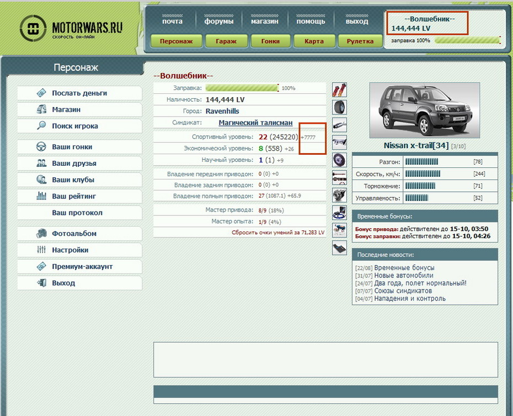Click the sliders icon for Настройки

click(x=41, y=250)
